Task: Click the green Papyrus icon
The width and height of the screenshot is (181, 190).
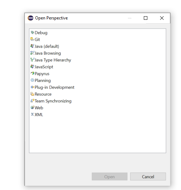Action: [32, 73]
